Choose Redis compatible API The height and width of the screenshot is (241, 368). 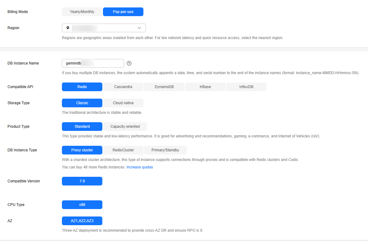[x=82, y=87]
